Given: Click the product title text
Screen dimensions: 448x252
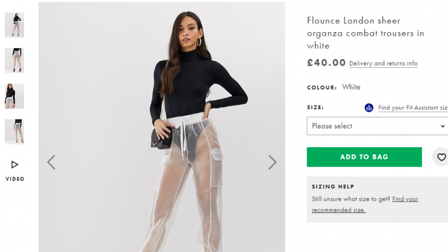Looking at the screenshot, I should click(x=365, y=33).
